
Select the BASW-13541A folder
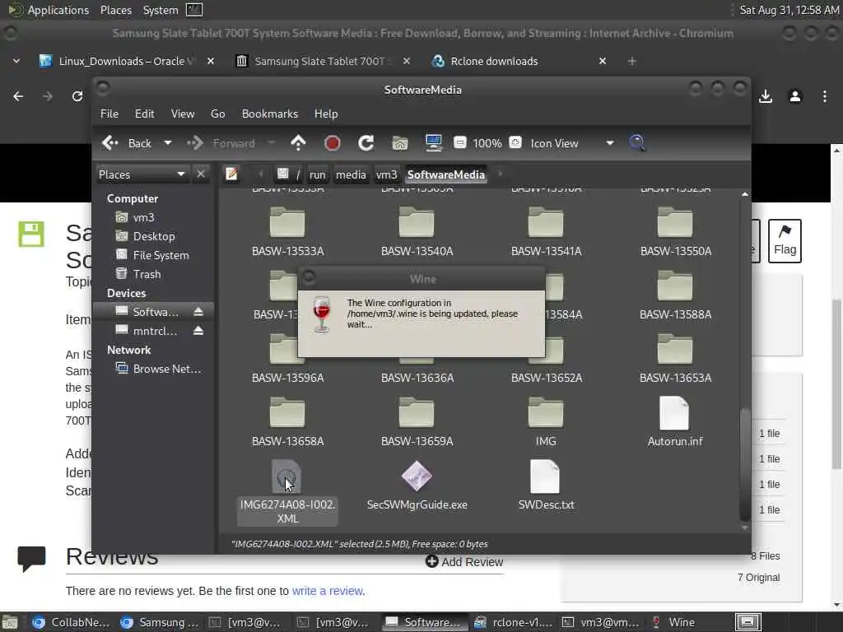point(547,232)
